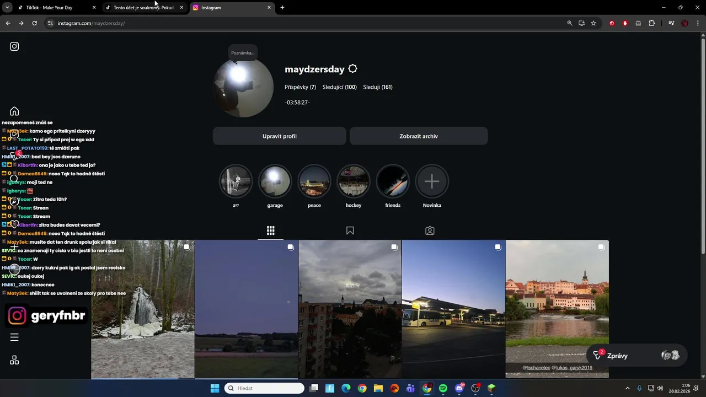Open the first highlight with heart label
The height and width of the screenshot is (397, 706).
[236, 181]
